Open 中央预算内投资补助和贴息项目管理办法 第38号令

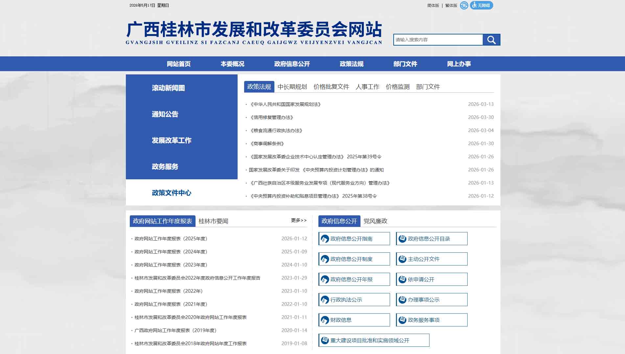[313, 196]
